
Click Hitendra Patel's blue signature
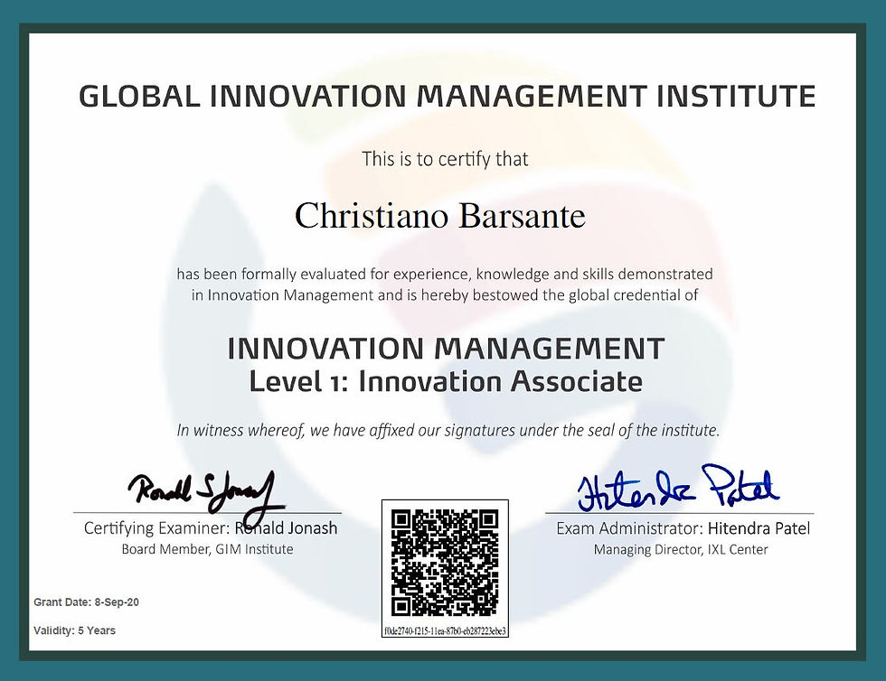tap(679, 487)
